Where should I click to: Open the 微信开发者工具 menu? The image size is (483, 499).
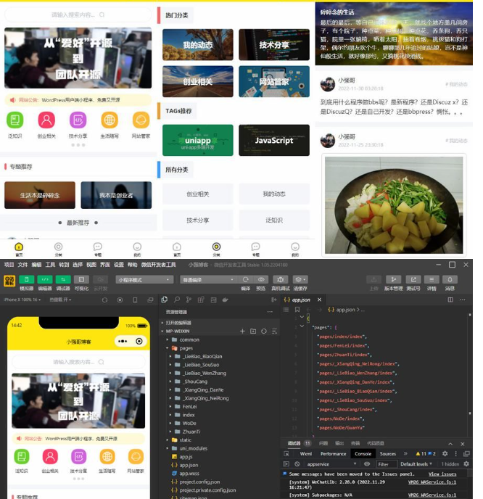158,265
